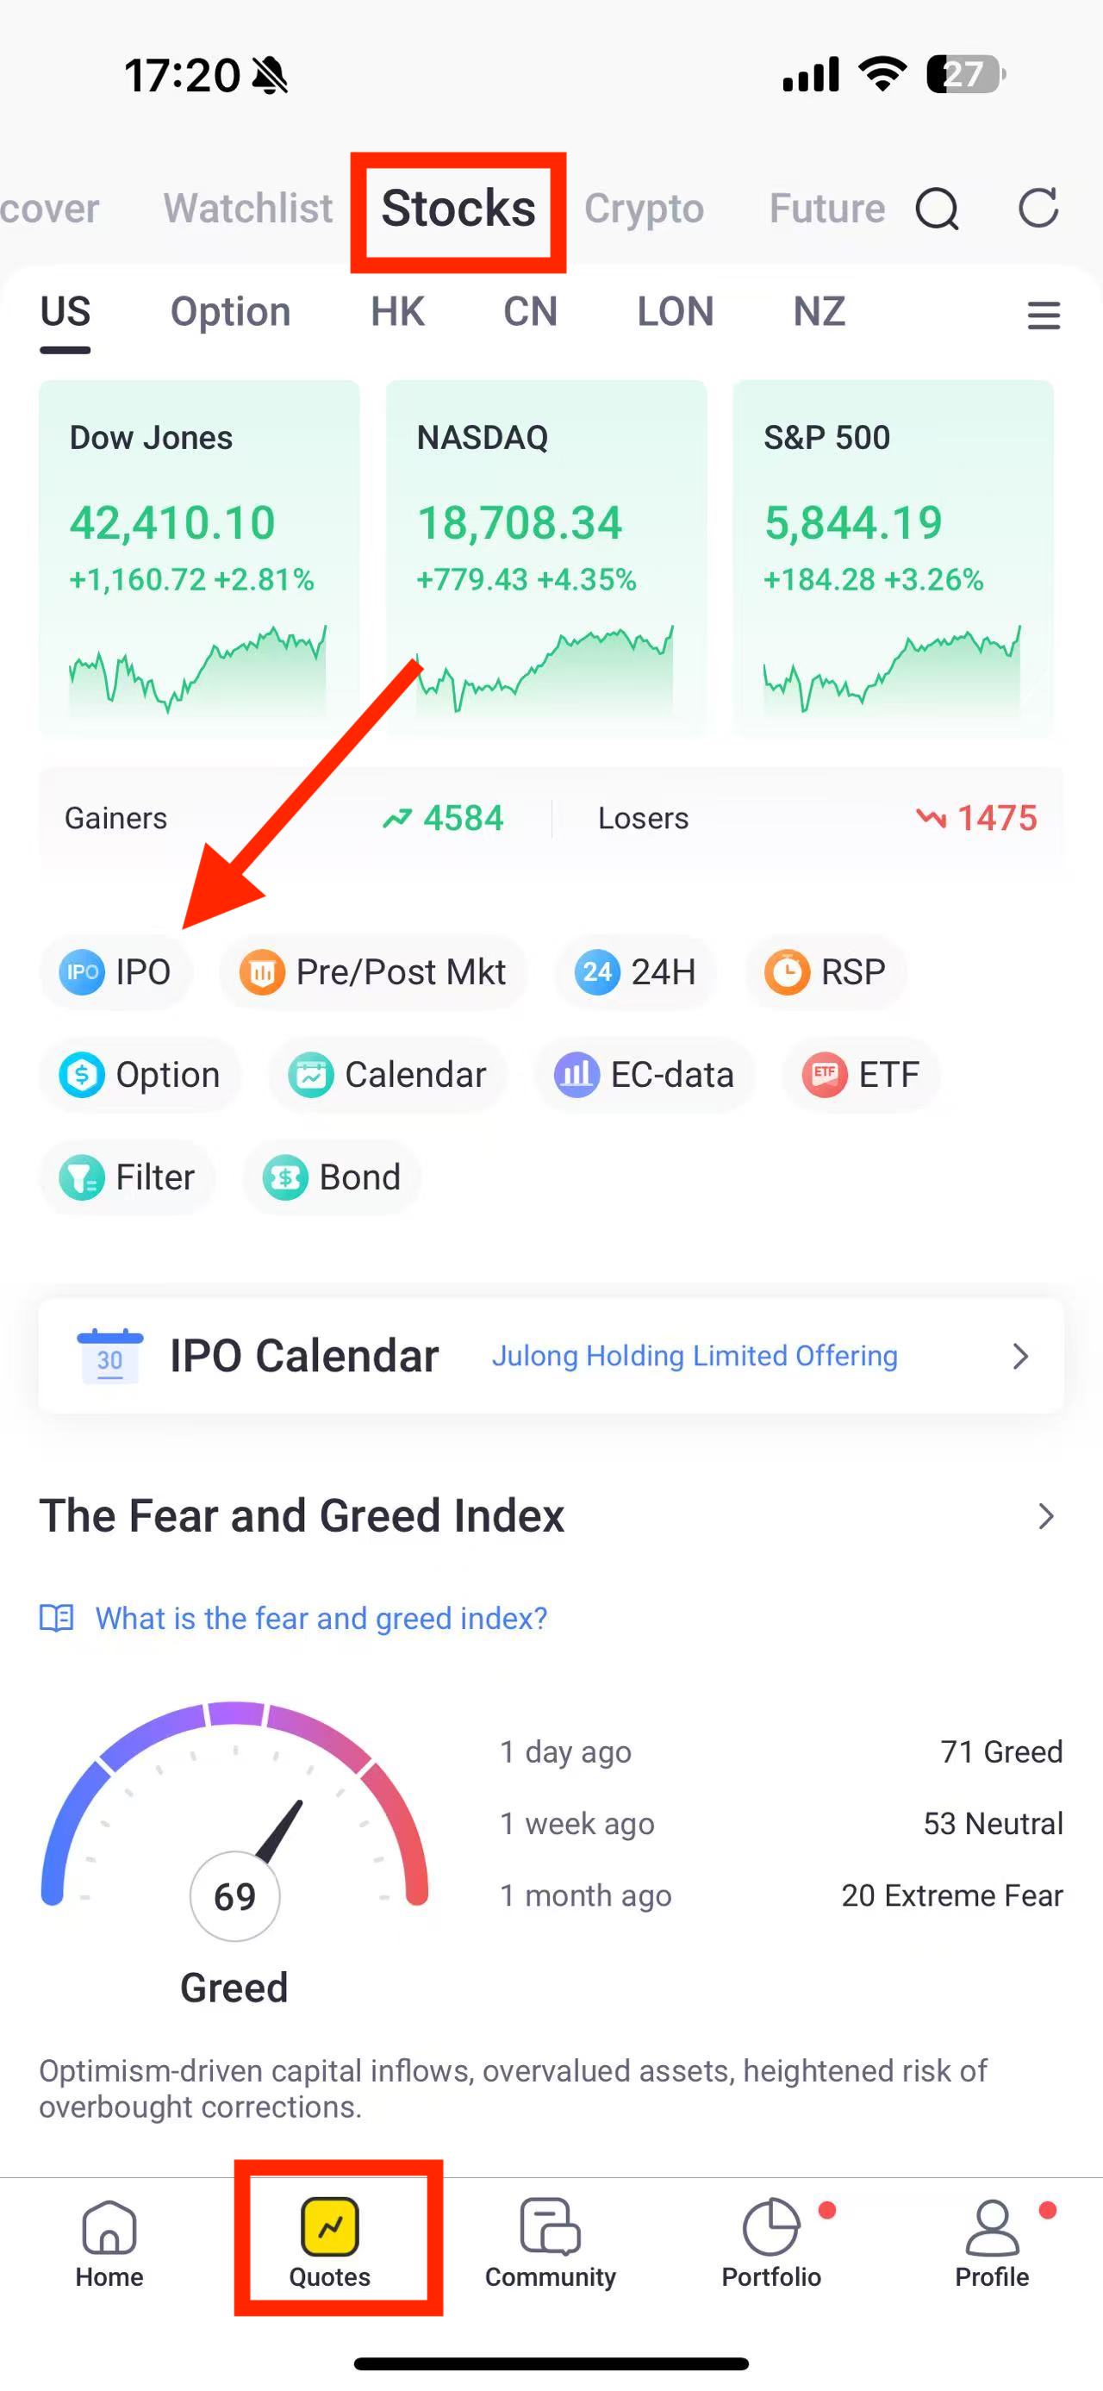Select the HK market tab

coord(397,312)
